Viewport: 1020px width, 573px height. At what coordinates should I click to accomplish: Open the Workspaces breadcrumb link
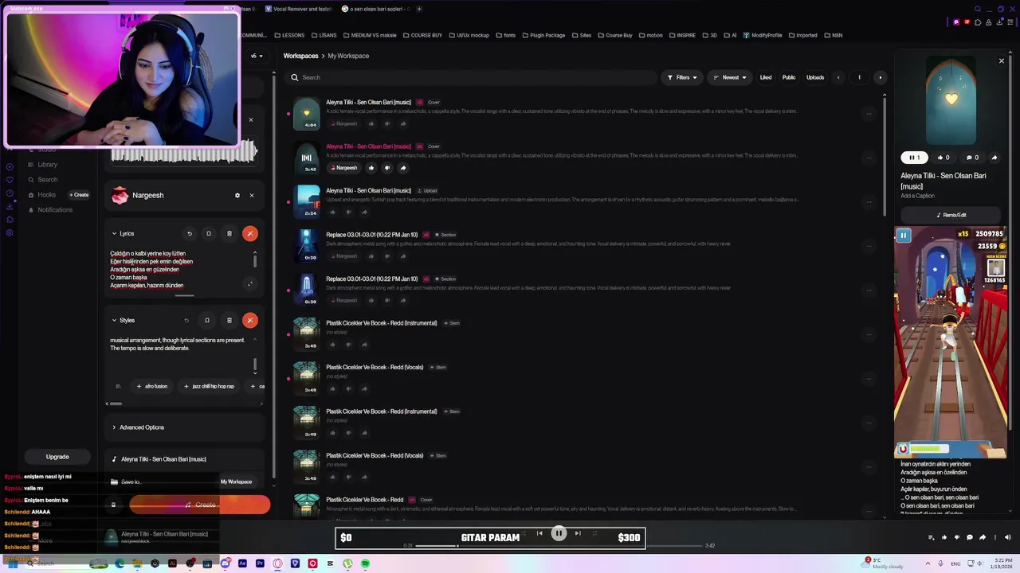pyautogui.click(x=300, y=56)
